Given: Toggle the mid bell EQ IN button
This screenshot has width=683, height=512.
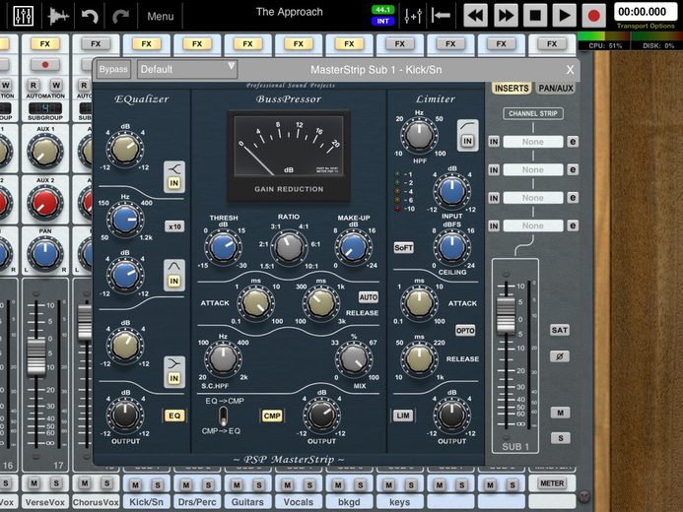Looking at the screenshot, I should click(x=174, y=281).
